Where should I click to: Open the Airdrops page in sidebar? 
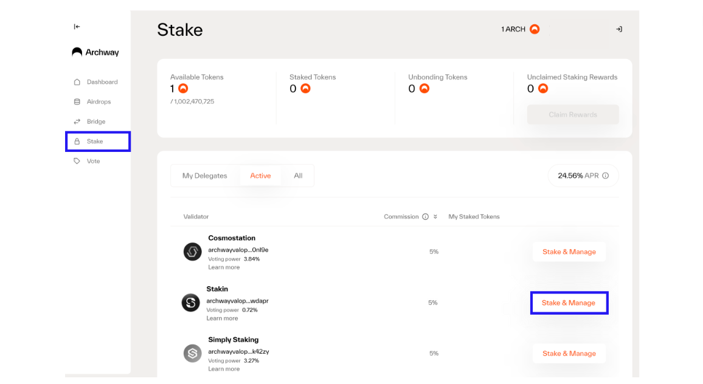(x=98, y=101)
